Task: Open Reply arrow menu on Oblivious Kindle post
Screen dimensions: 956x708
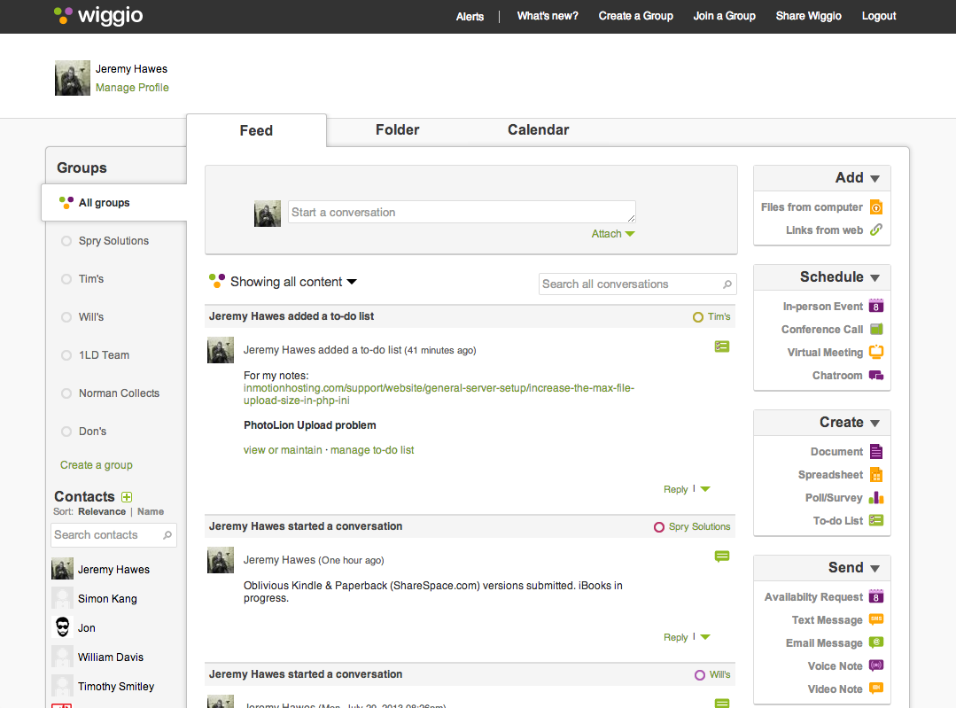Action: pos(705,636)
